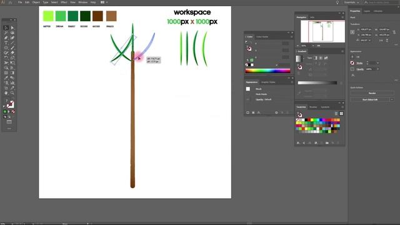Select the Hand tool

coord(6,93)
